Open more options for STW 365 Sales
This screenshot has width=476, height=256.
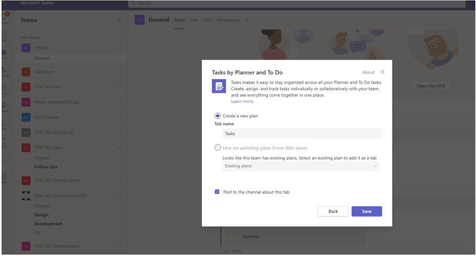(119, 148)
